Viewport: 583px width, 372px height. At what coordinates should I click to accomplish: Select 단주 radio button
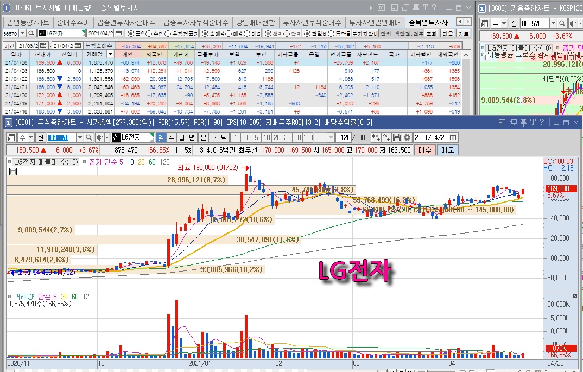287,34
